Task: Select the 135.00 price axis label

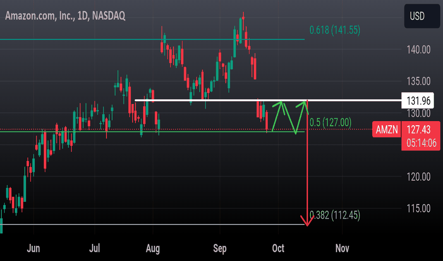Action: click(418, 81)
